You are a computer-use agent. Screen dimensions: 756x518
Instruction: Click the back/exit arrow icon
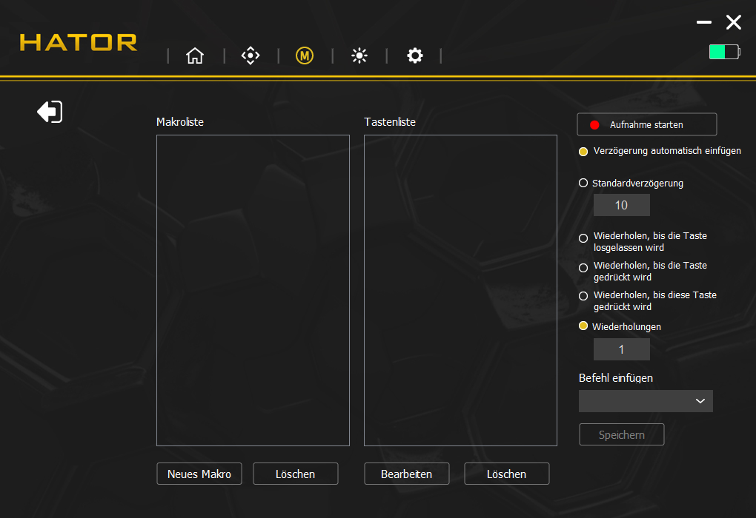[x=50, y=112]
